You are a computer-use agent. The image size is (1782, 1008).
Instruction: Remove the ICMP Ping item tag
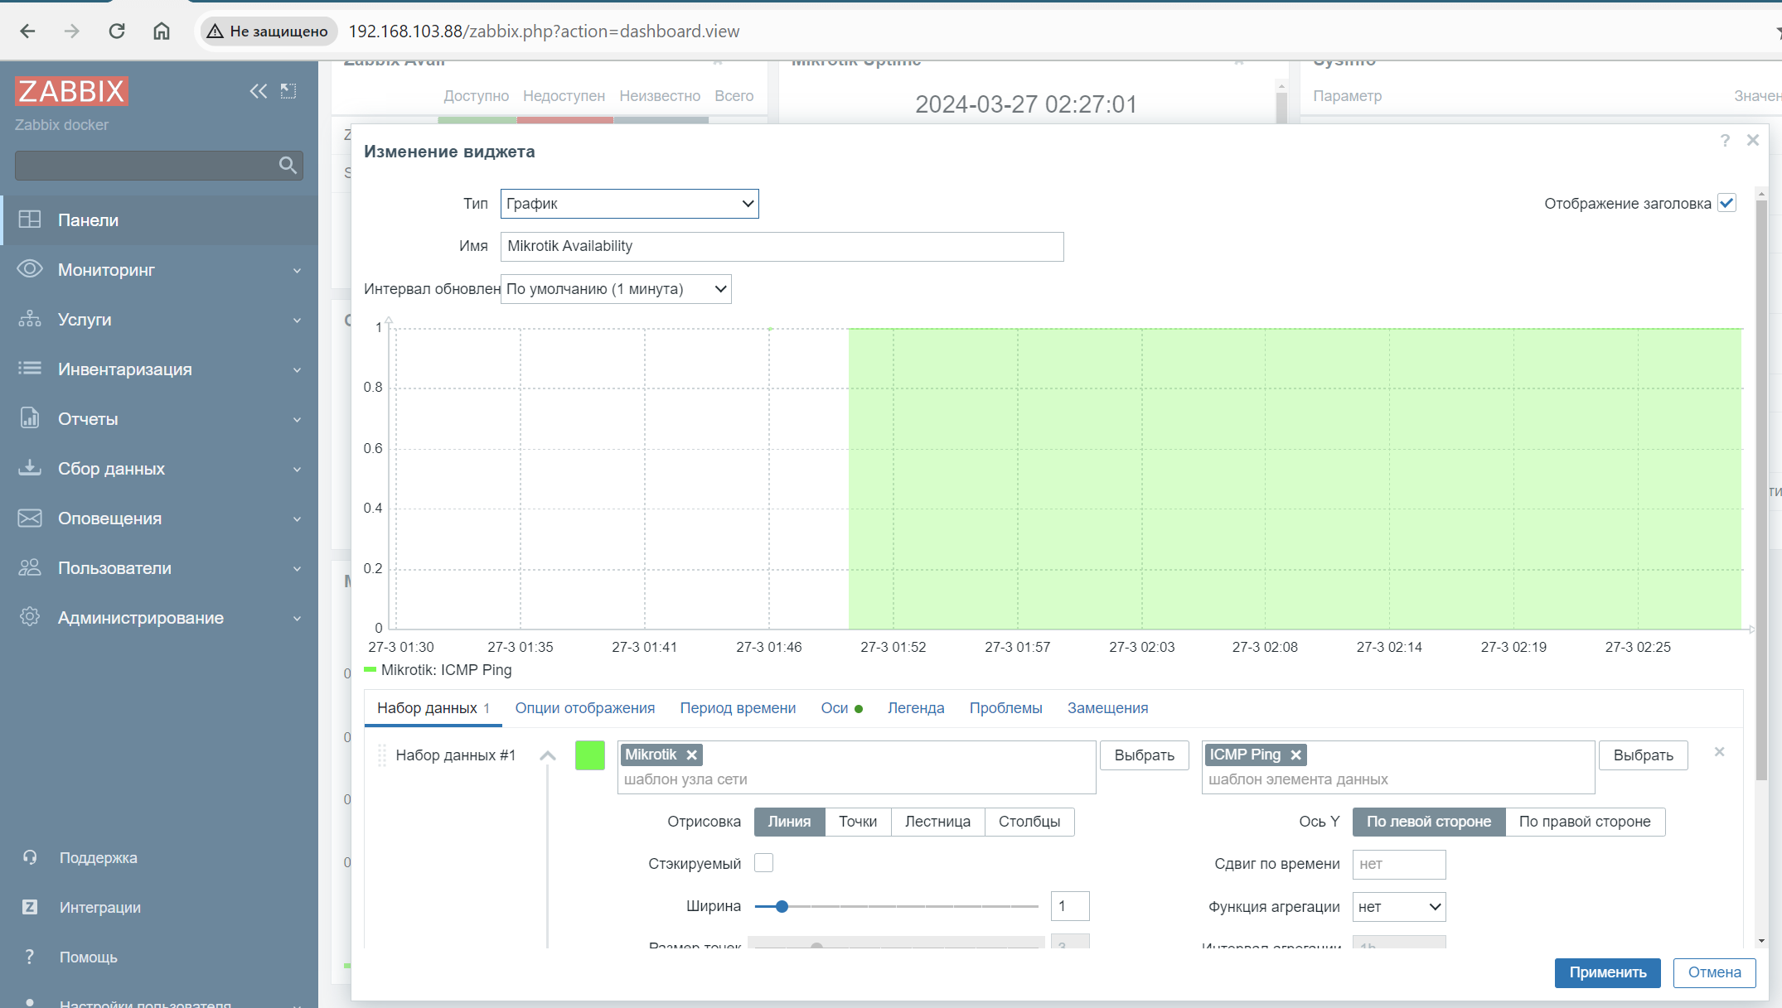pos(1295,755)
